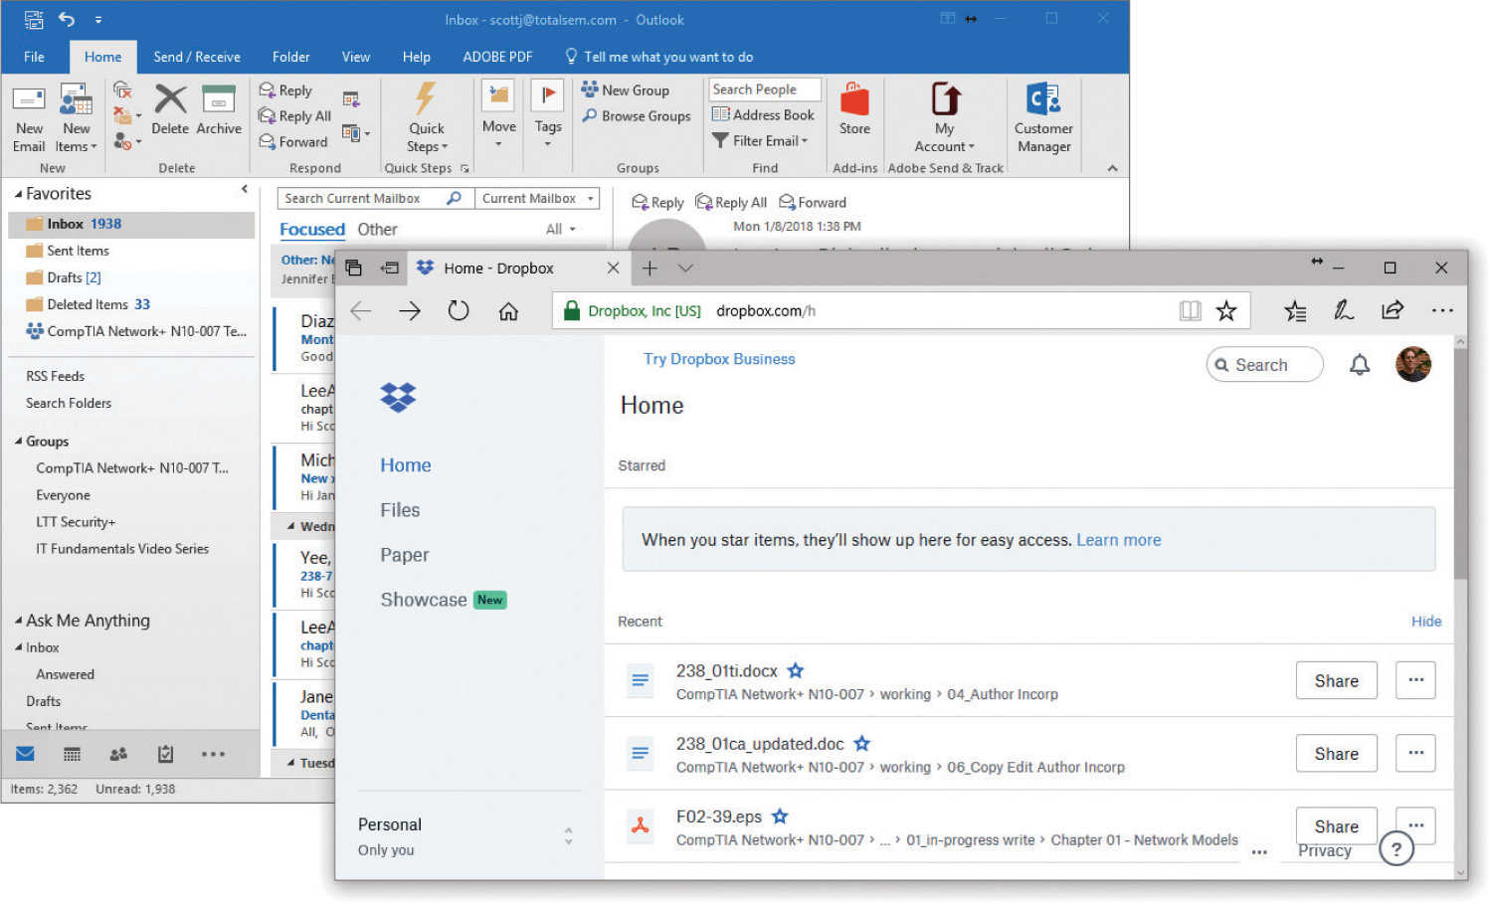Open the View ribbon tab
This screenshot has width=1489, height=905.
pyautogui.click(x=355, y=57)
